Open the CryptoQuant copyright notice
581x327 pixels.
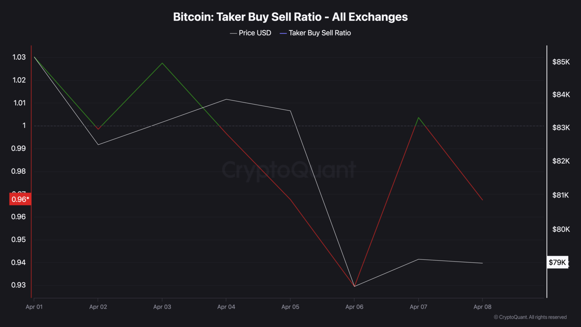[x=530, y=317]
